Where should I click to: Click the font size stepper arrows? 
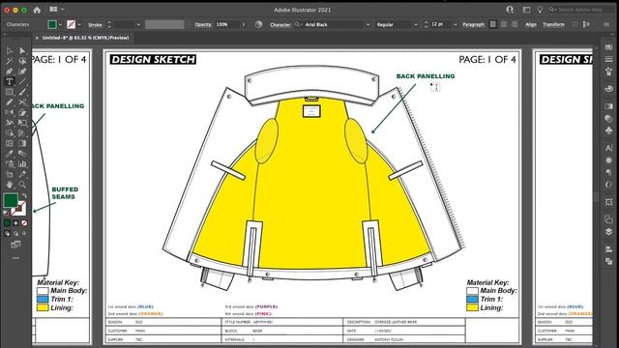pos(426,24)
